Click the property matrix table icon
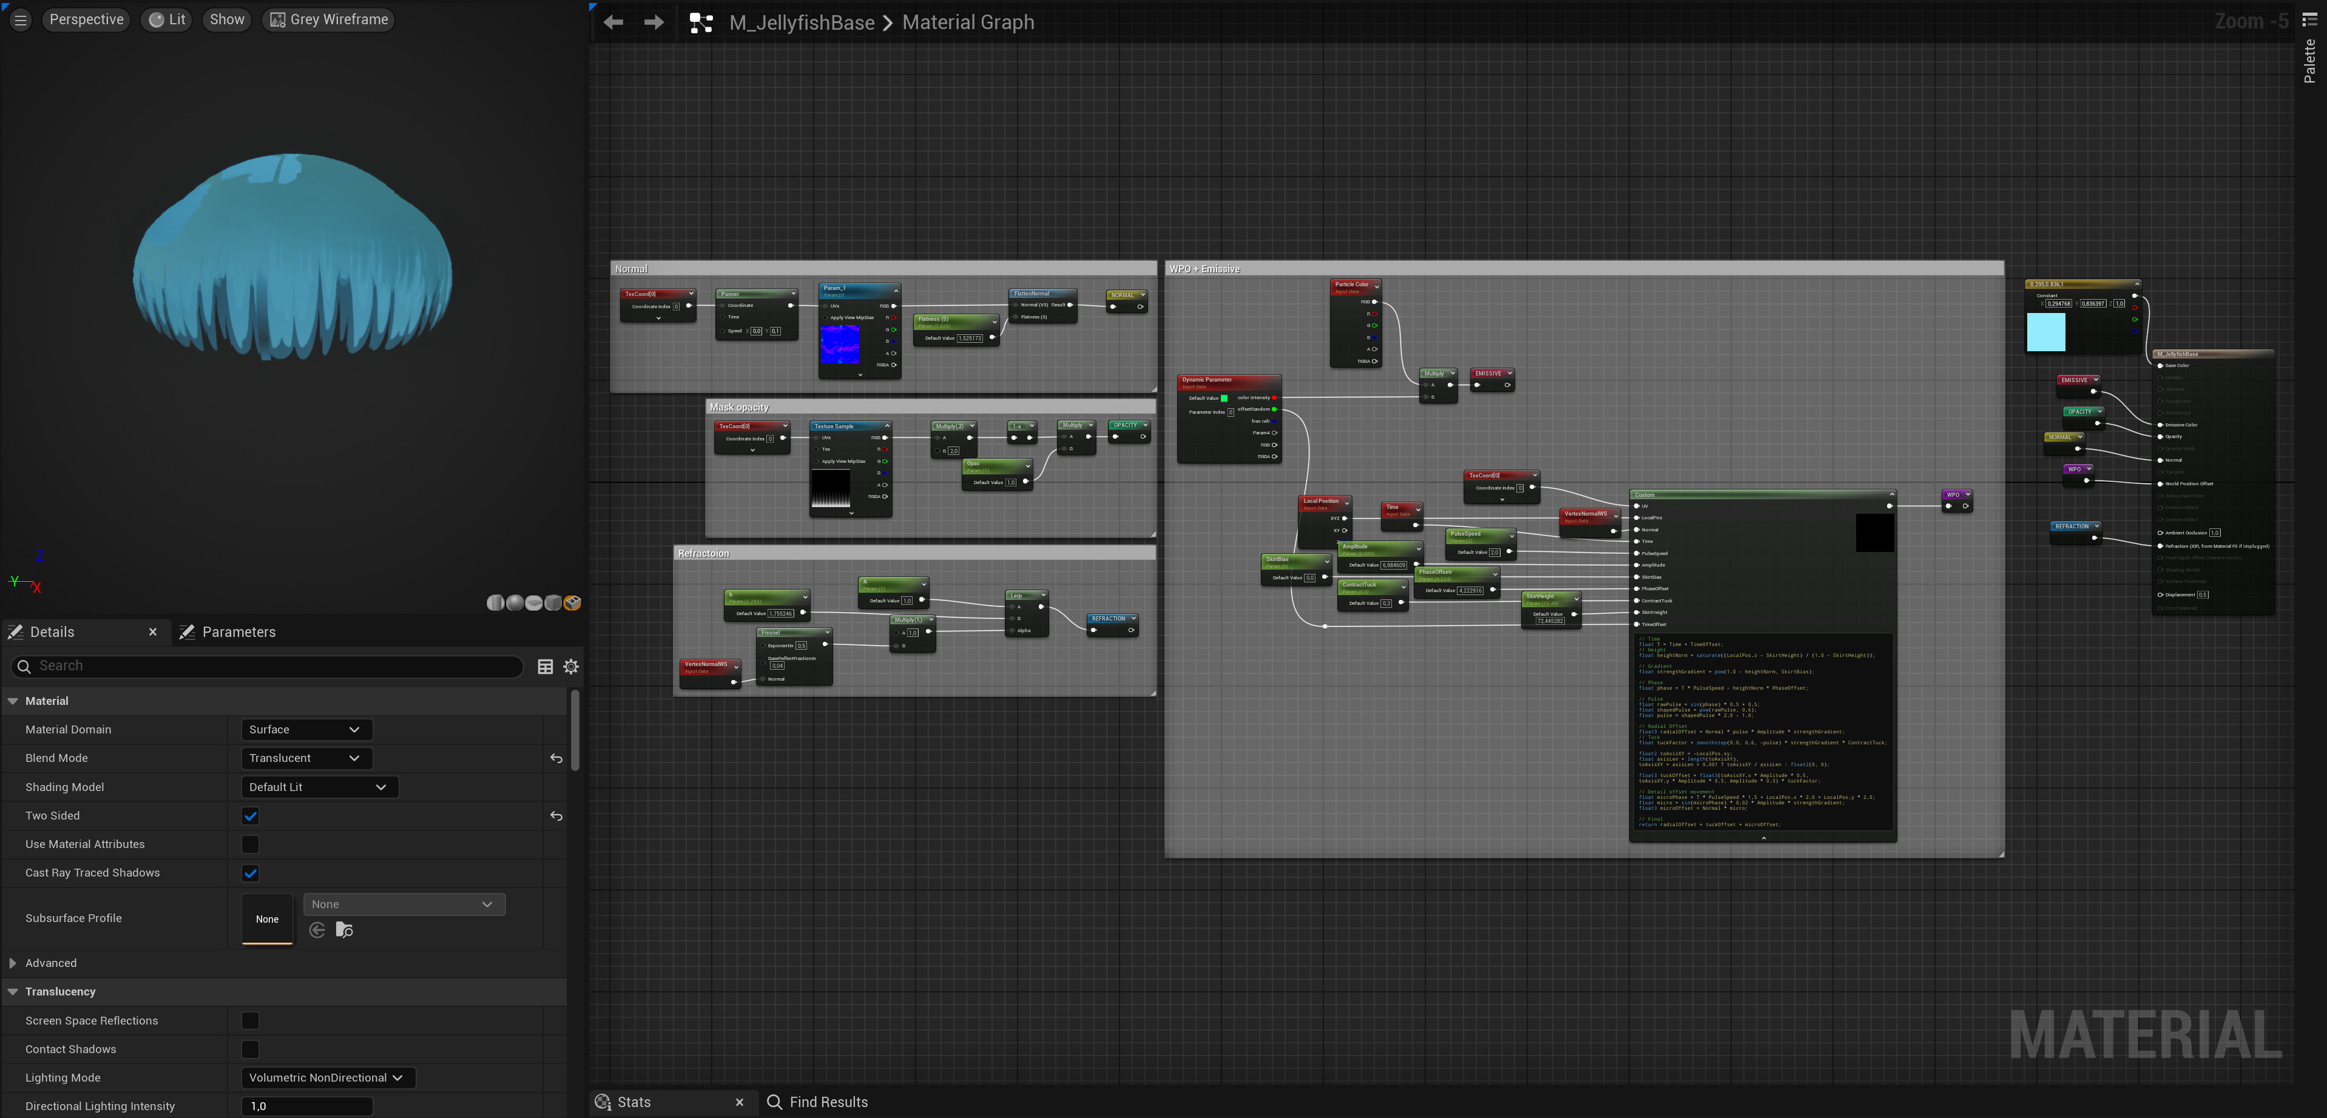This screenshot has width=2327, height=1118. coord(545,667)
